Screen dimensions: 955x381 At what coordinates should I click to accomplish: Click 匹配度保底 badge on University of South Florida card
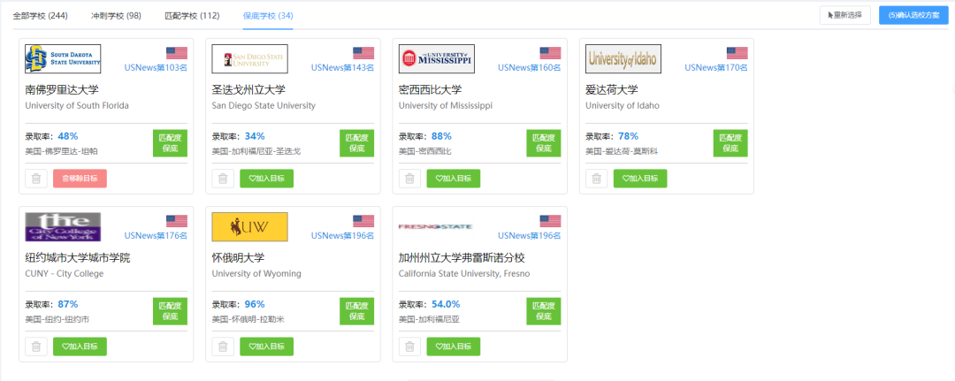170,143
